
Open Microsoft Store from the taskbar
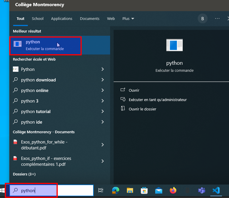pyautogui.click(x=144, y=190)
